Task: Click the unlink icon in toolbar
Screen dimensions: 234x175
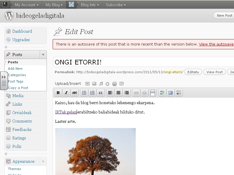Action: click(144, 92)
